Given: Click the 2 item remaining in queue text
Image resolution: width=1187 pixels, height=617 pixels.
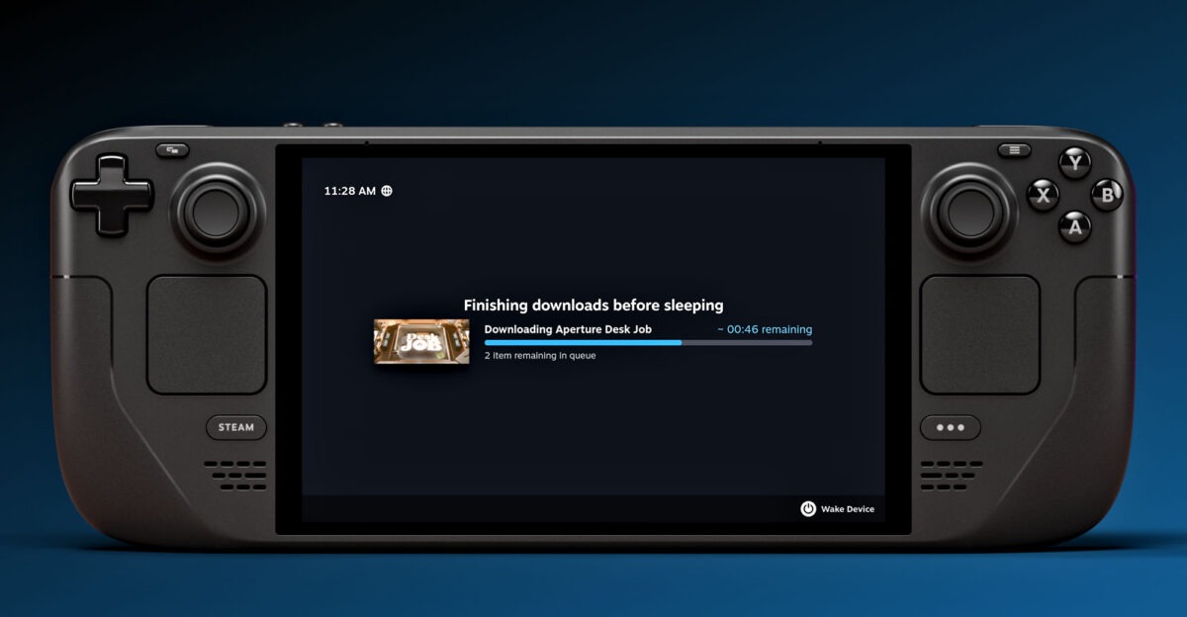Looking at the screenshot, I should 540,356.
